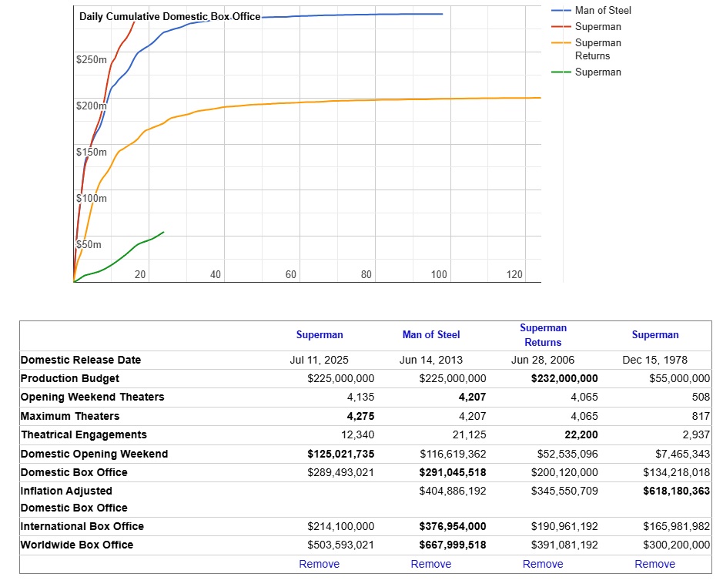Click the 817 maximum theaters value
Viewport: 723px width, 587px height.
tap(701, 416)
